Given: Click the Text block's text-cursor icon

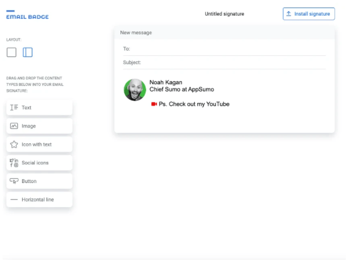Looking at the screenshot, I should pos(14,107).
